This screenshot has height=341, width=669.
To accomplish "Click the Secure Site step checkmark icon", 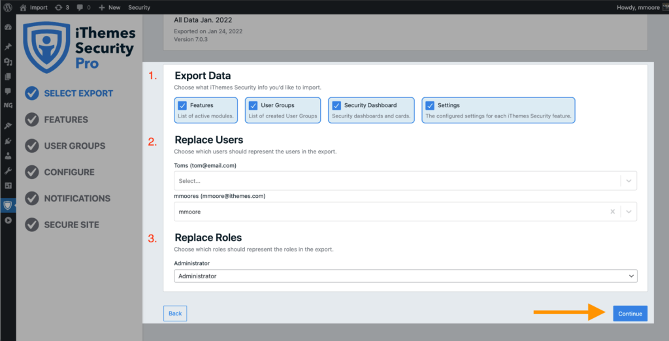I will [32, 225].
